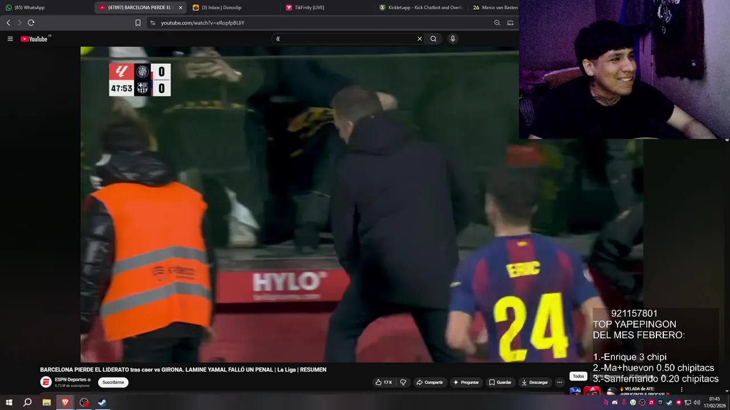Click the picture-in-picture icon in address bar
730x410 pixels.
point(510,23)
